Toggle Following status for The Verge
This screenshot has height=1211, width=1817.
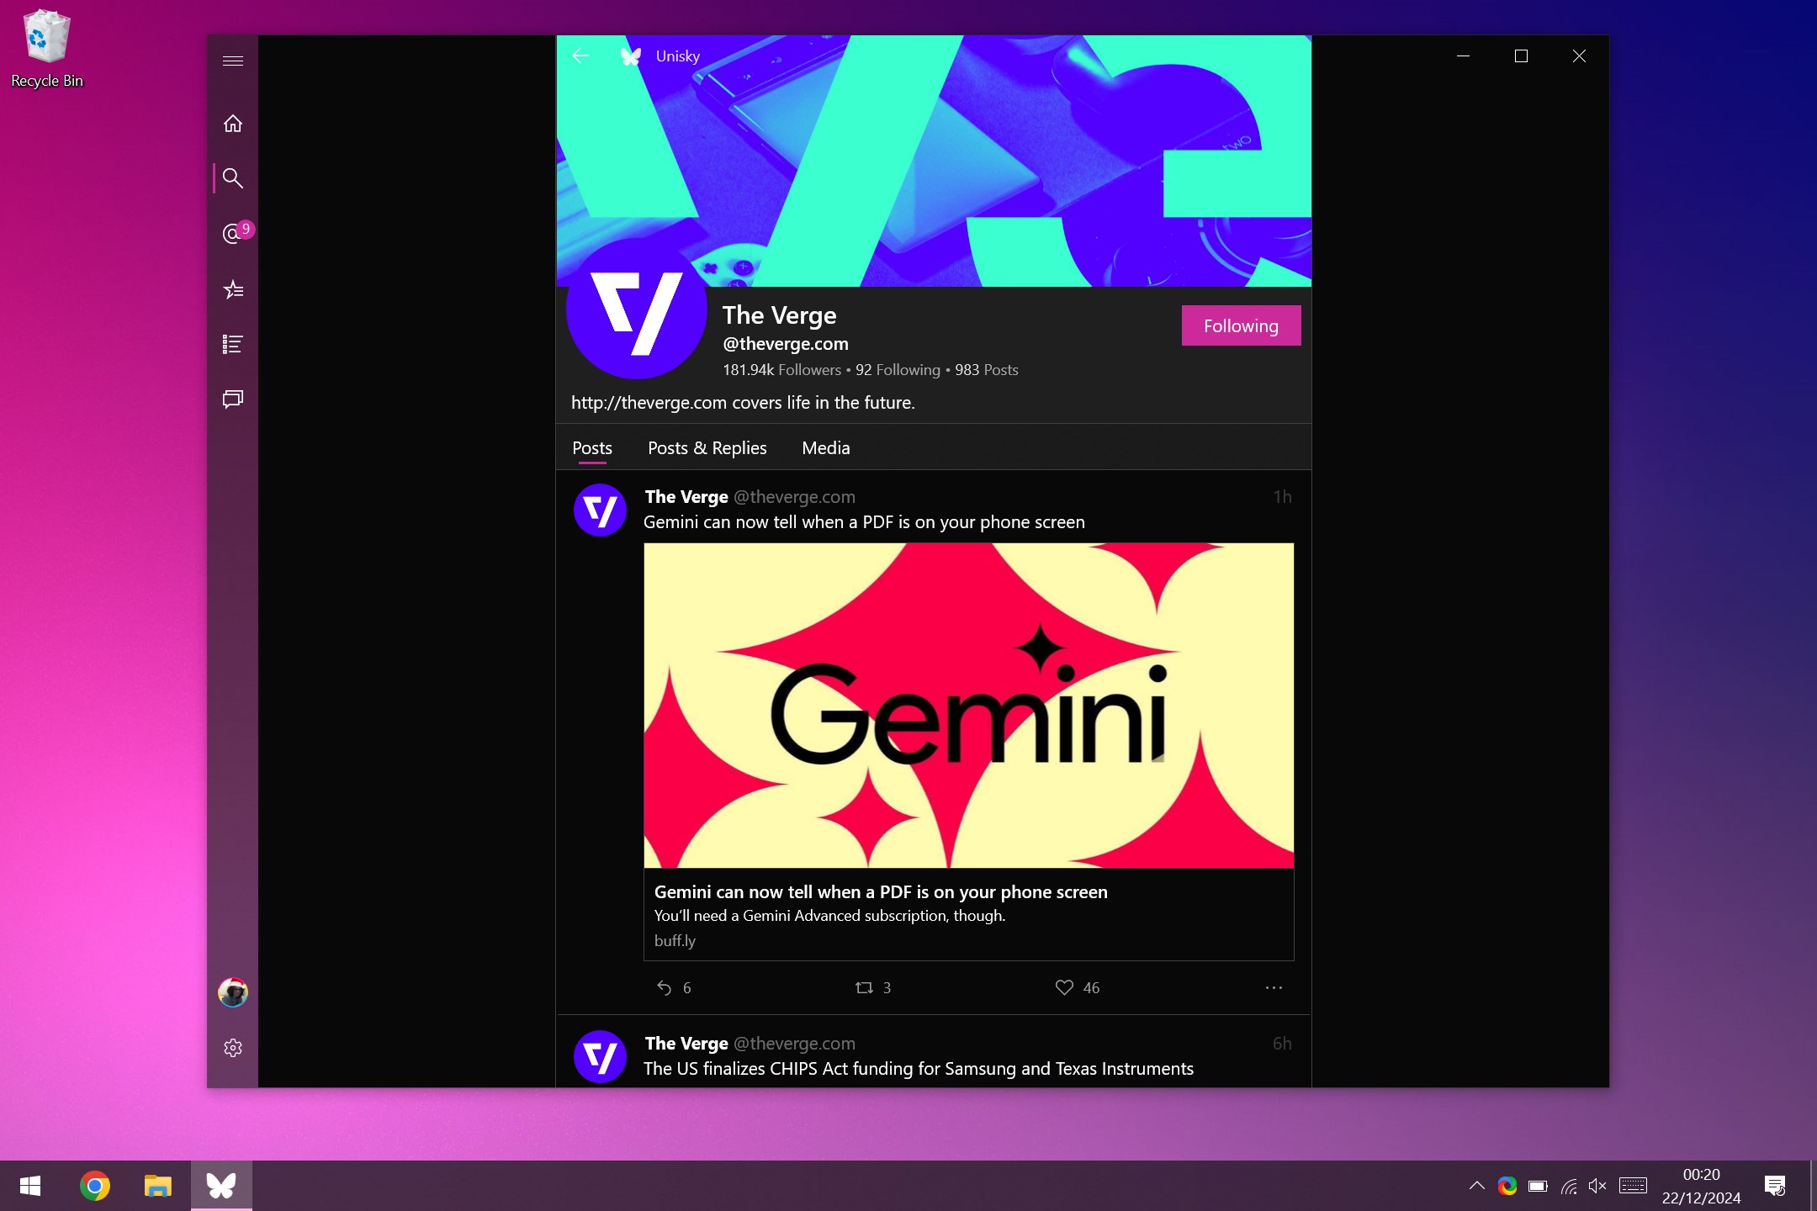[x=1240, y=325]
